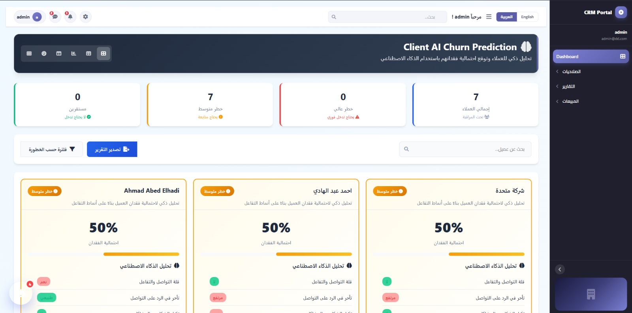632x313 pixels.
Task: Select the table list layout icon
Action: (88, 53)
